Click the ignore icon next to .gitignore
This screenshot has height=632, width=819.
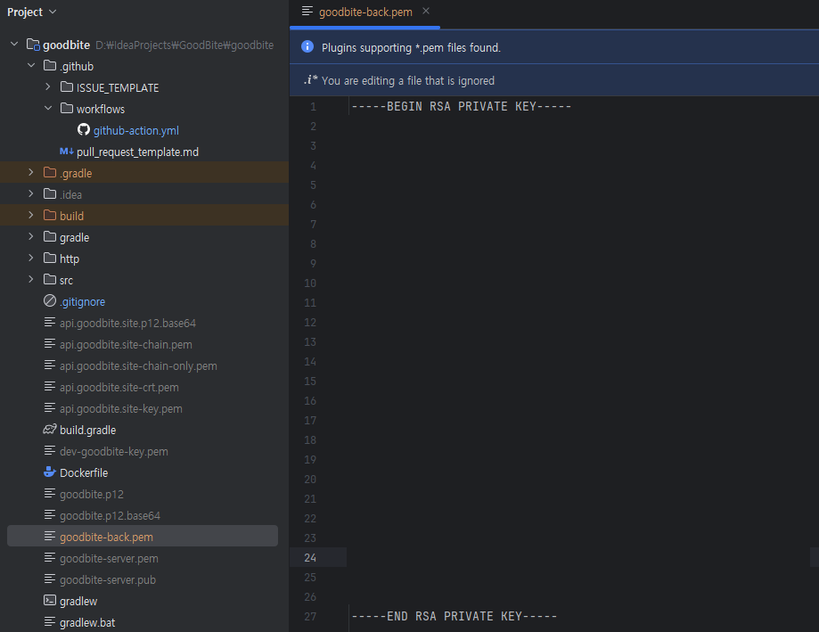coord(50,301)
